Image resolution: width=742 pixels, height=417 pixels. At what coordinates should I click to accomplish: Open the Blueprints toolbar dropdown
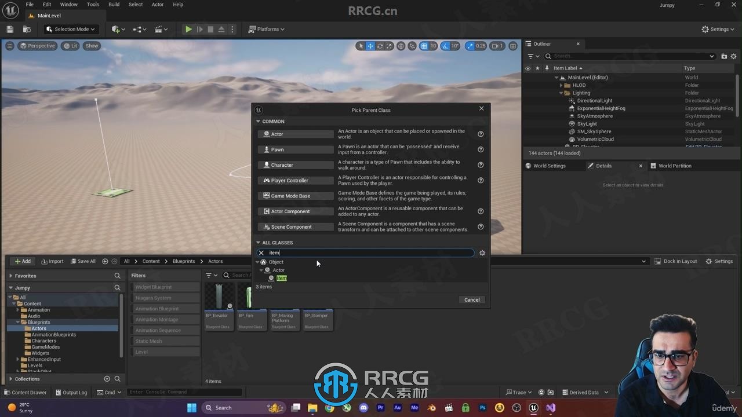(x=140, y=29)
